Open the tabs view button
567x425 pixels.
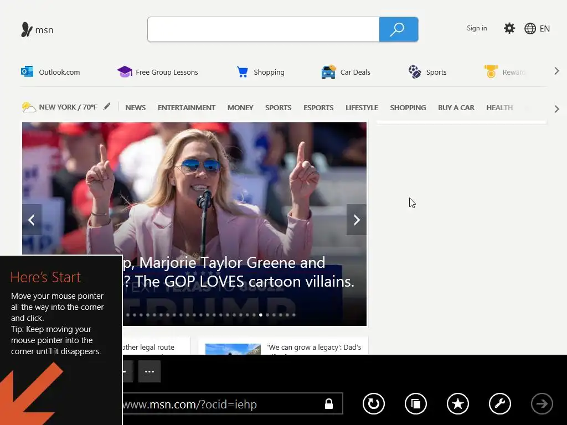(415, 403)
